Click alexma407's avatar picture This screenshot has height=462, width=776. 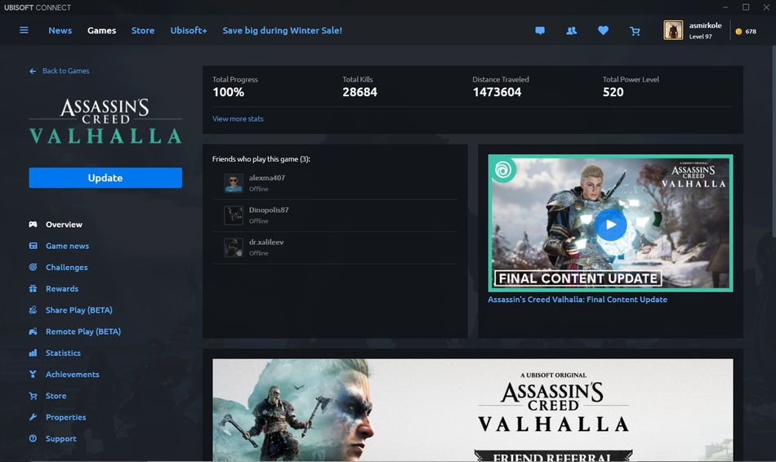[233, 183]
